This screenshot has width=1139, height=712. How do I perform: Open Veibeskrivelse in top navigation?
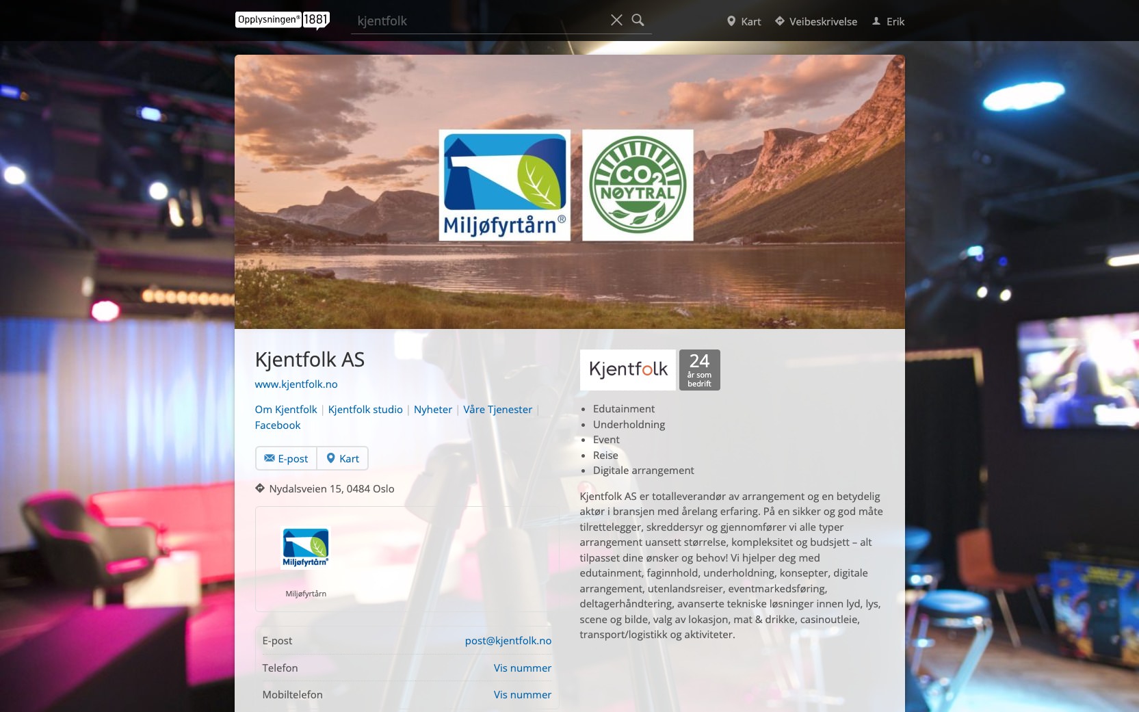(x=815, y=21)
